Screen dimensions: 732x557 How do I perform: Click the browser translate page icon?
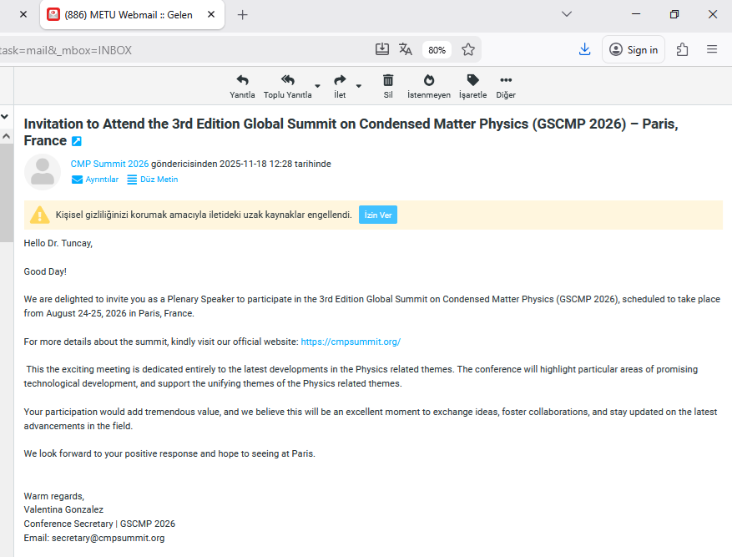(406, 49)
